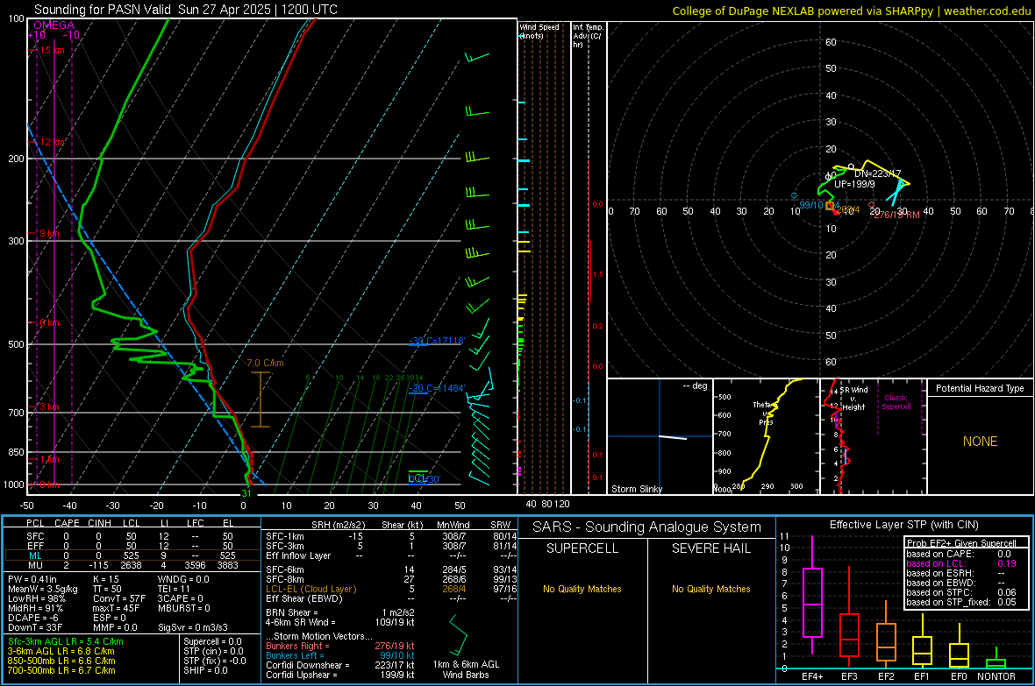
Task: Click the MeanW = 3.5g/kg value
Action: pos(43,589)
